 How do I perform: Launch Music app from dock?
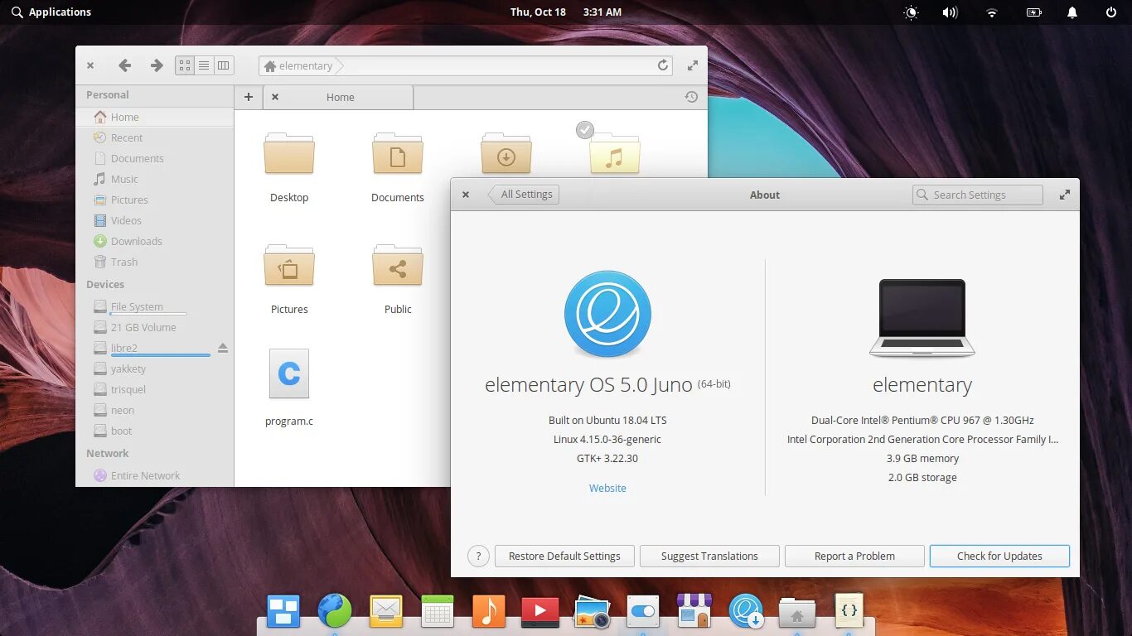pyautogui.click(x=488, y=611)
